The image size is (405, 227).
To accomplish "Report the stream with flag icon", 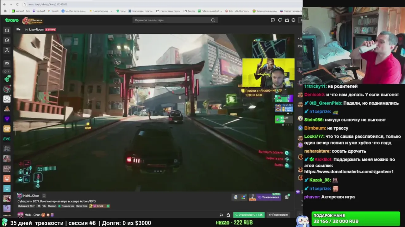I will (x=221, y=215).
